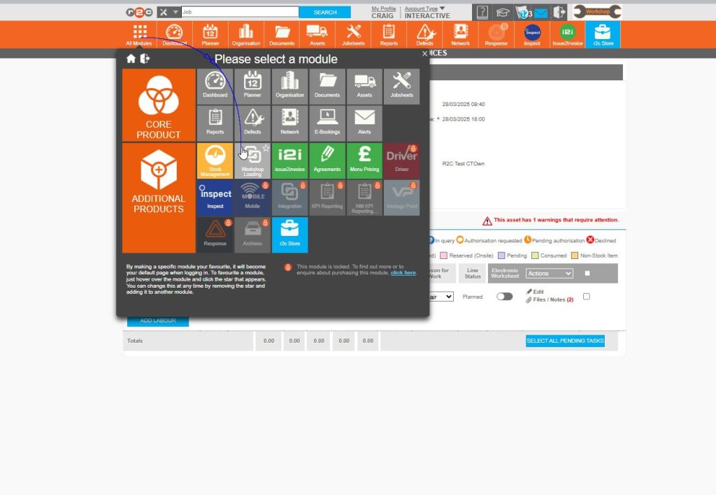Go to My Profile CRAIG

click(382, 11)
